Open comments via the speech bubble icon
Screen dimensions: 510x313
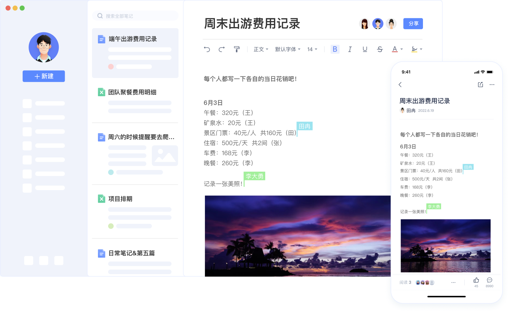pos(489,280)
